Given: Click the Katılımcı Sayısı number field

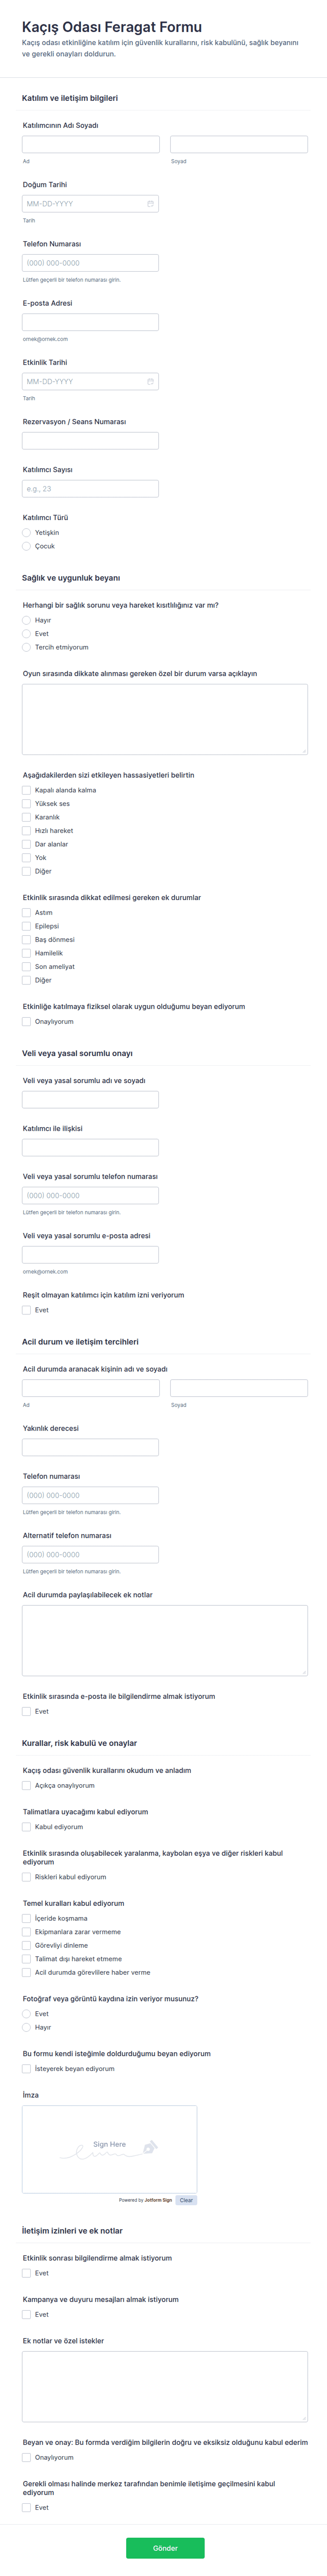Looking at the screenshot, I should 90,489.
